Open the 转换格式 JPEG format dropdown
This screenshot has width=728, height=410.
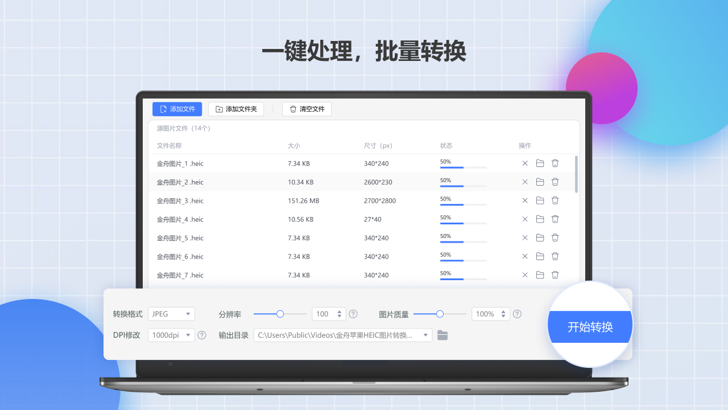(171, 314)
